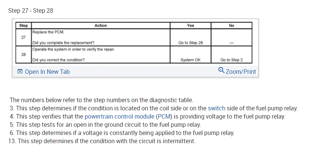Screen dimensions: 316x151
Task: Click the "PCM" link in parentheses
Action: [x=165, y=117]
